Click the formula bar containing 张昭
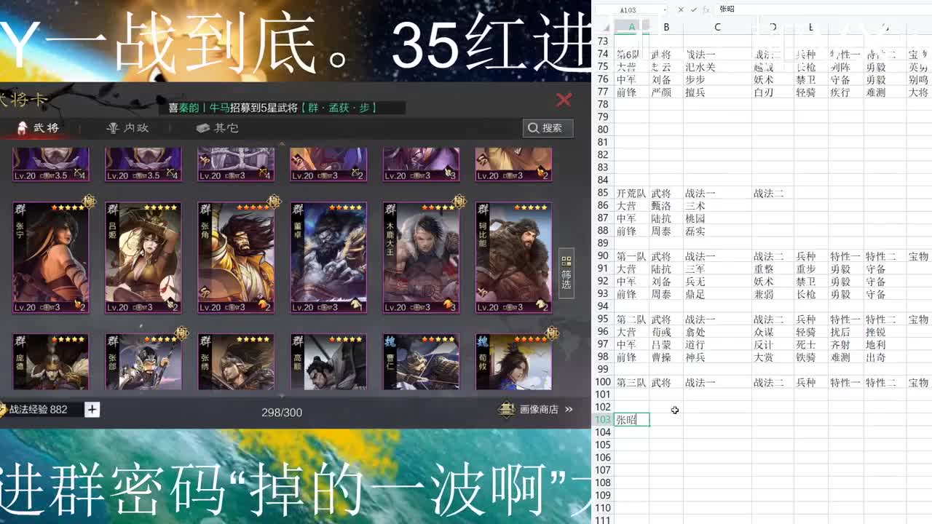 [x=823, y=9]
